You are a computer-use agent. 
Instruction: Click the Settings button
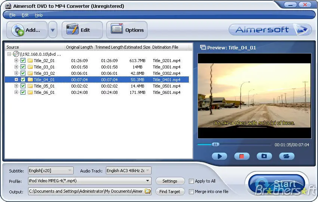(x=170, y=181)
